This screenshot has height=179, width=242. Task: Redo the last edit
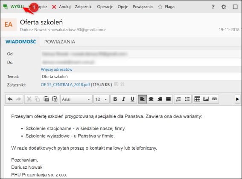[18, 99]
